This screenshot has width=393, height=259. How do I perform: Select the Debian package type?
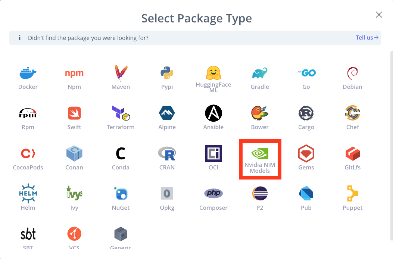(x=352, y=77)
